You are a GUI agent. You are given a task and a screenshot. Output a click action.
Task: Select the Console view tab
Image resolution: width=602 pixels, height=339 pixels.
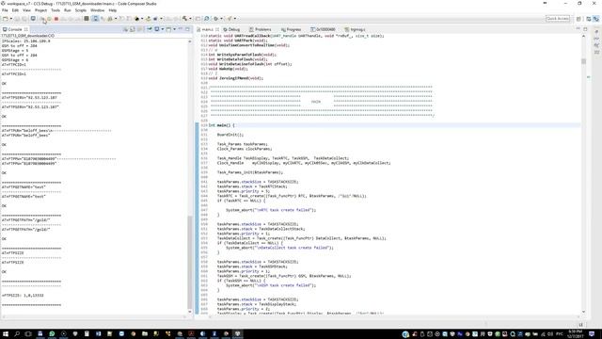[15, 29]
